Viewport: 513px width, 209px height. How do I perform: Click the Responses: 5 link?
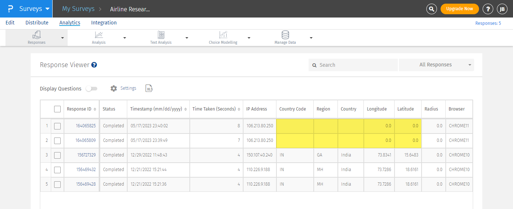point(488,23)
